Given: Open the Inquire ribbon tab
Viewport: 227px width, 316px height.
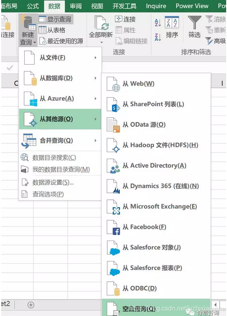Looking at the screenshot, I should click(156, 6).
